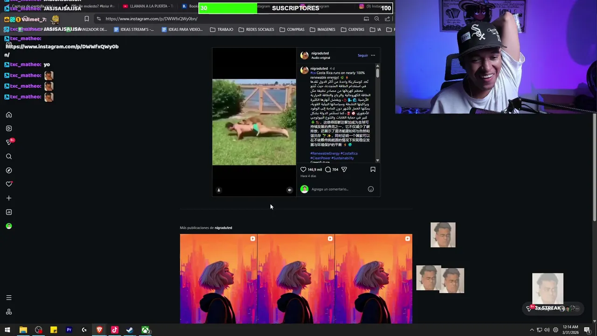Play the push-up video
Screen dimensions: 597x336
pyautogui.click(x=254, y=122)
